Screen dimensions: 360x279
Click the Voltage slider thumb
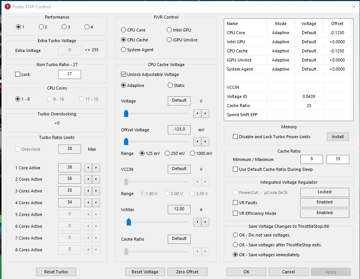coord(126,113)
